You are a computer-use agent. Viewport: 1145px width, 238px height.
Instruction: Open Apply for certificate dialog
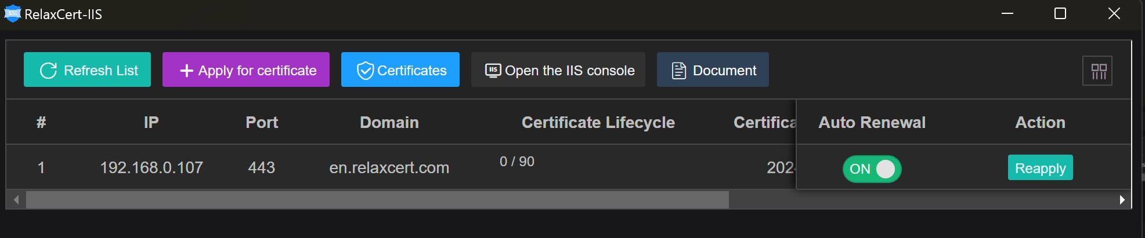(246, 69)
